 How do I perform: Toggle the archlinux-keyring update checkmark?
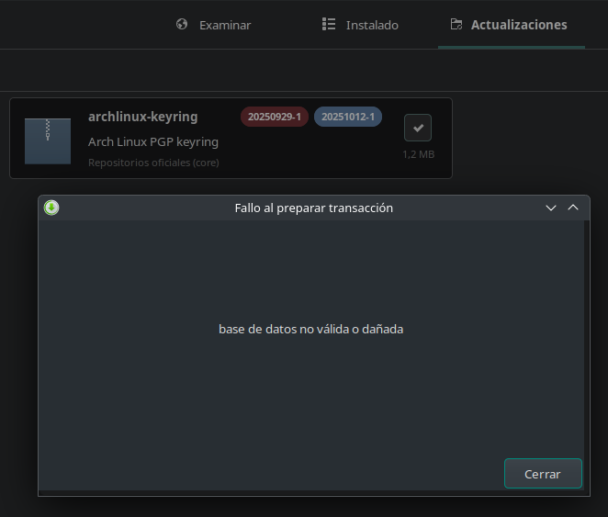pyautogui.click(x=418, y=128)
